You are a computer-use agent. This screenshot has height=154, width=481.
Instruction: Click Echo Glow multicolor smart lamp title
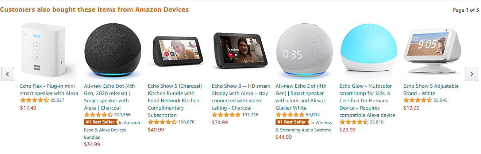[x=367, y=100]
